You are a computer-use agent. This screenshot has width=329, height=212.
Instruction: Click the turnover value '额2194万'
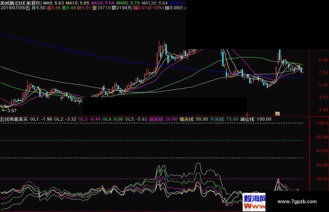(122, 8)
